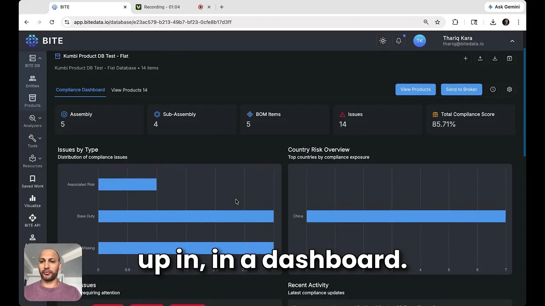Open the notifications bell
This screenshot has height=306, width=545.
click(x=399, y=41)
